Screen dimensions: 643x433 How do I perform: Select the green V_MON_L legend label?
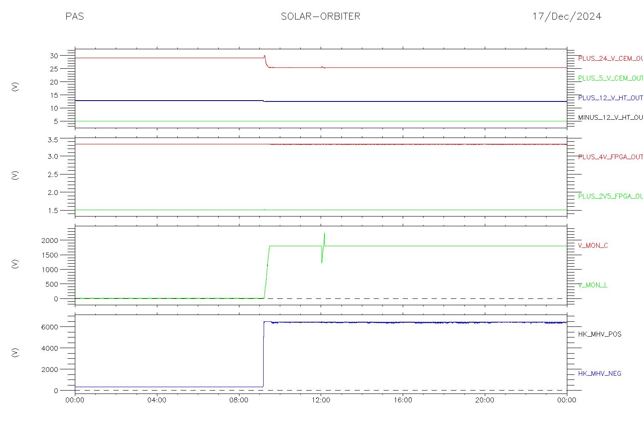pyautogui.click(x=592, y=285)
